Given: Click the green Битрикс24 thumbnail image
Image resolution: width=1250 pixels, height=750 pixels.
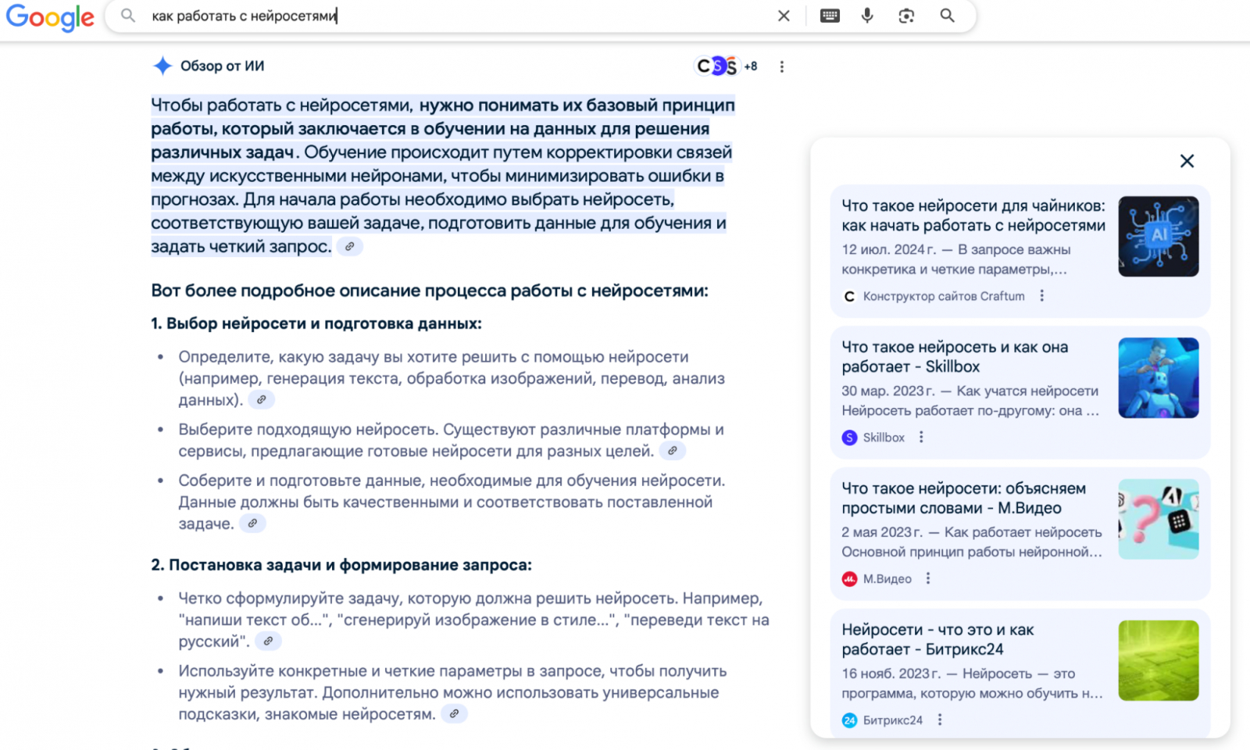Looking at the screenshot, I should coord(1158,660).
